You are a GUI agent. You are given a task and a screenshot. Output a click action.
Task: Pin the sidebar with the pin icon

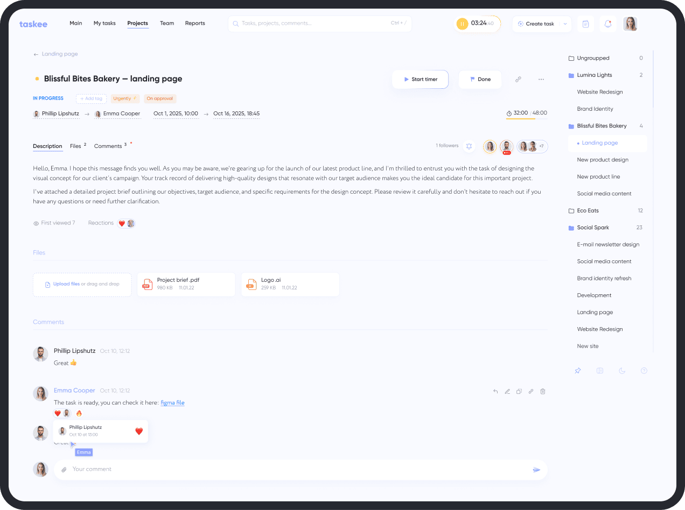coord(578,371)
